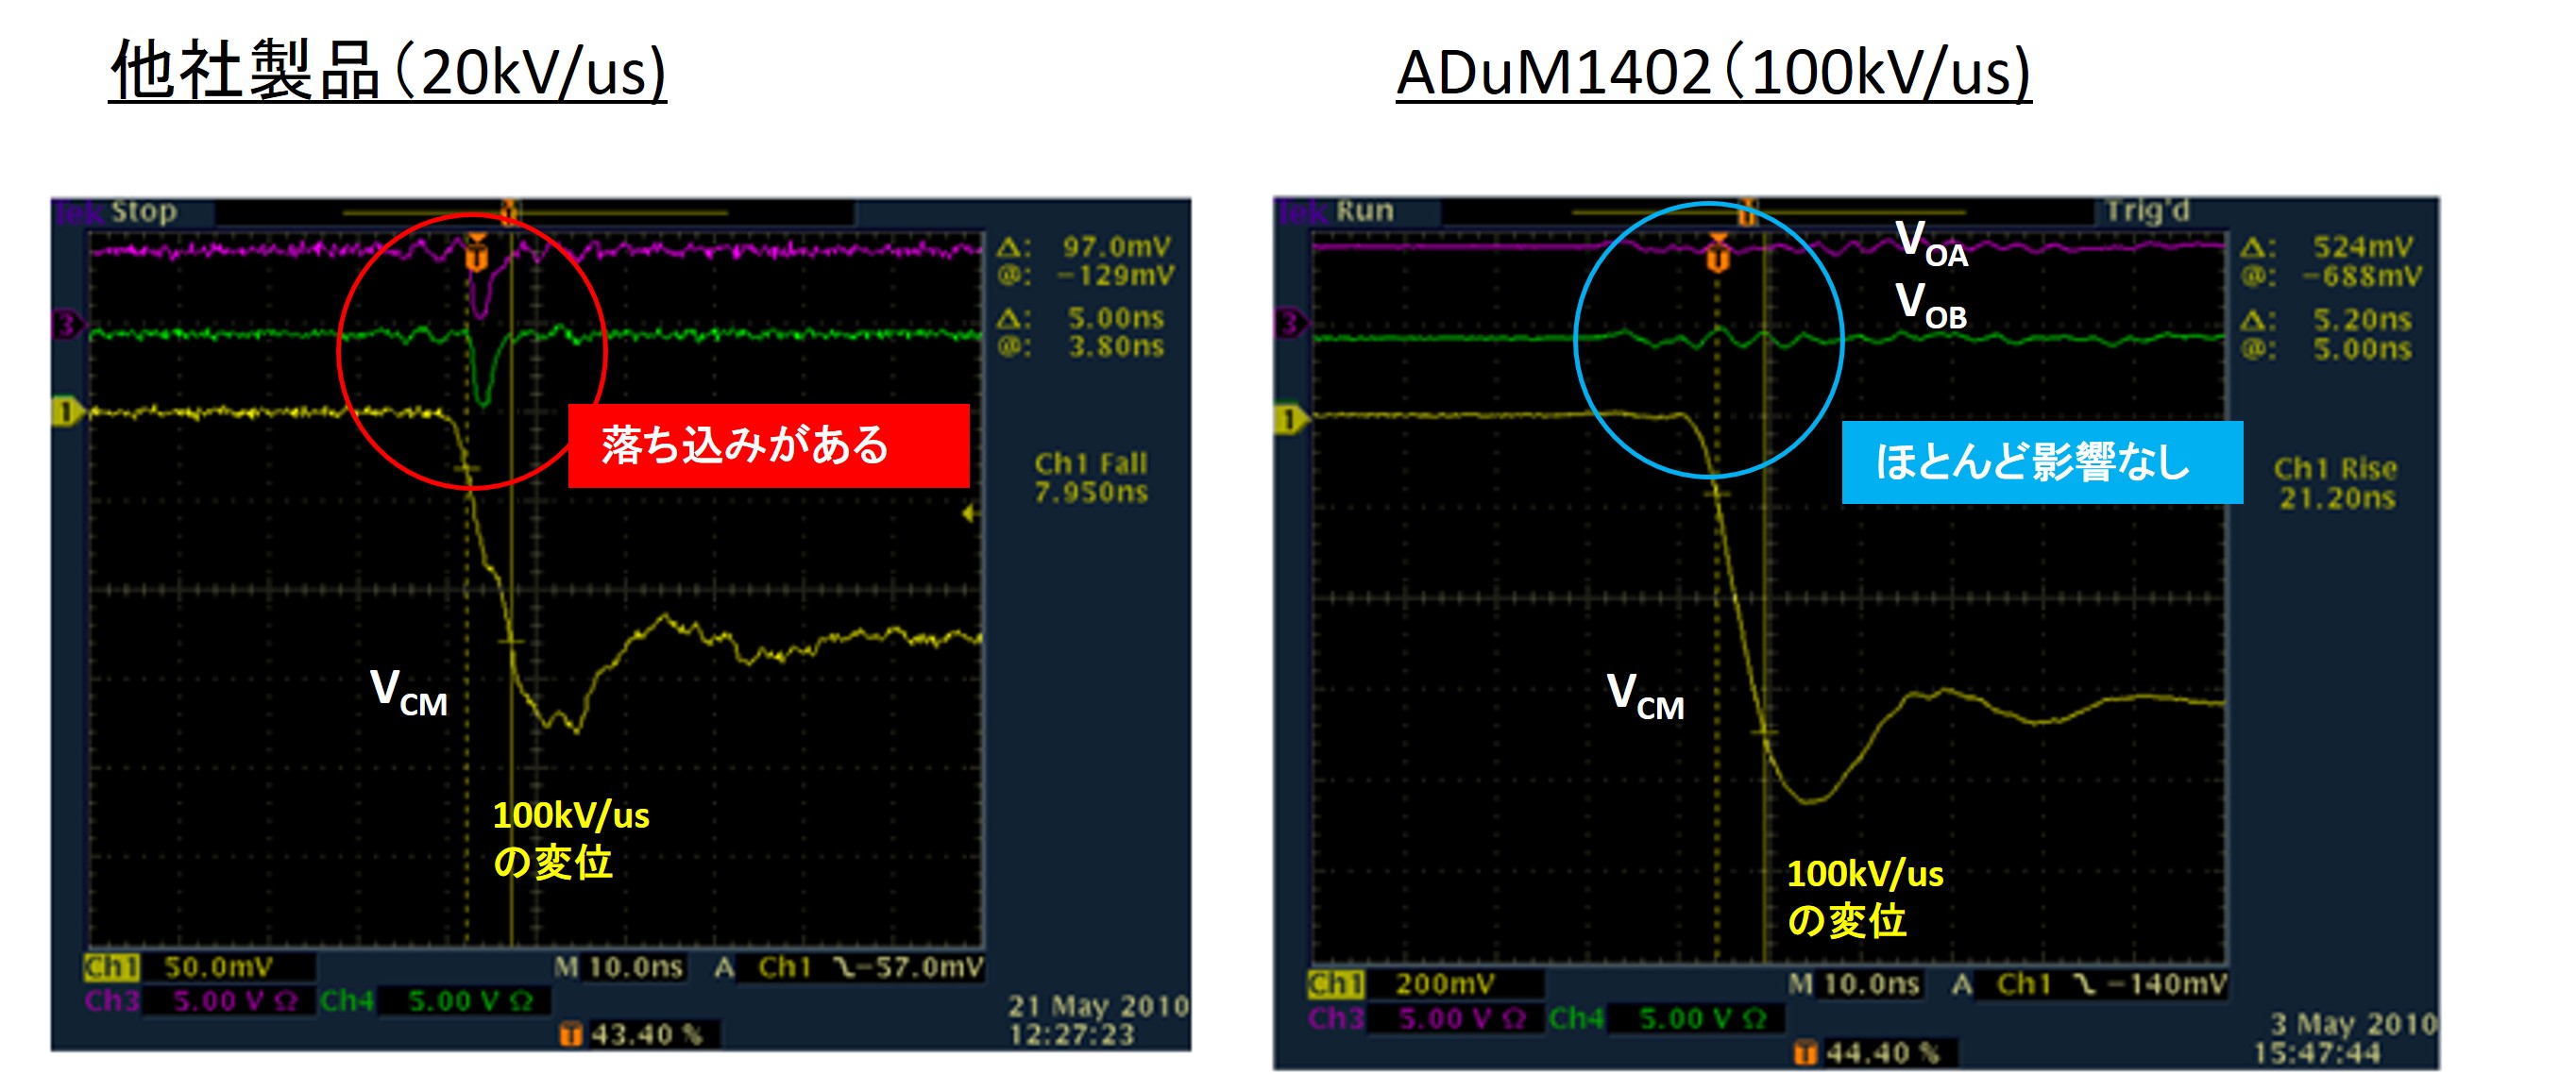This screenshot has height=1074, width=2576.
Task: Click the VCM label in the right scope
Action: [x=1645, y=696]
